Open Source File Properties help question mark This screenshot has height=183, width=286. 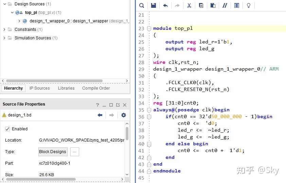(x=97, y=105)
